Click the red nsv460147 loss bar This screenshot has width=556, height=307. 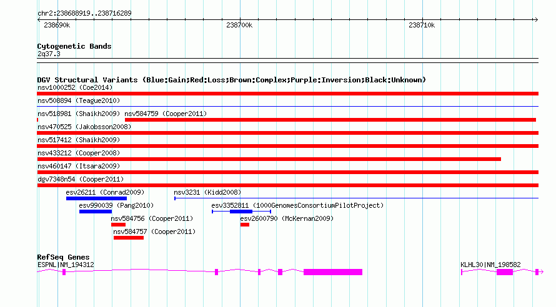(x=287, y=172)
